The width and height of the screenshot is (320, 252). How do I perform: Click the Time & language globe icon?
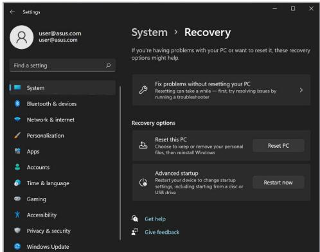click(17, 183)
